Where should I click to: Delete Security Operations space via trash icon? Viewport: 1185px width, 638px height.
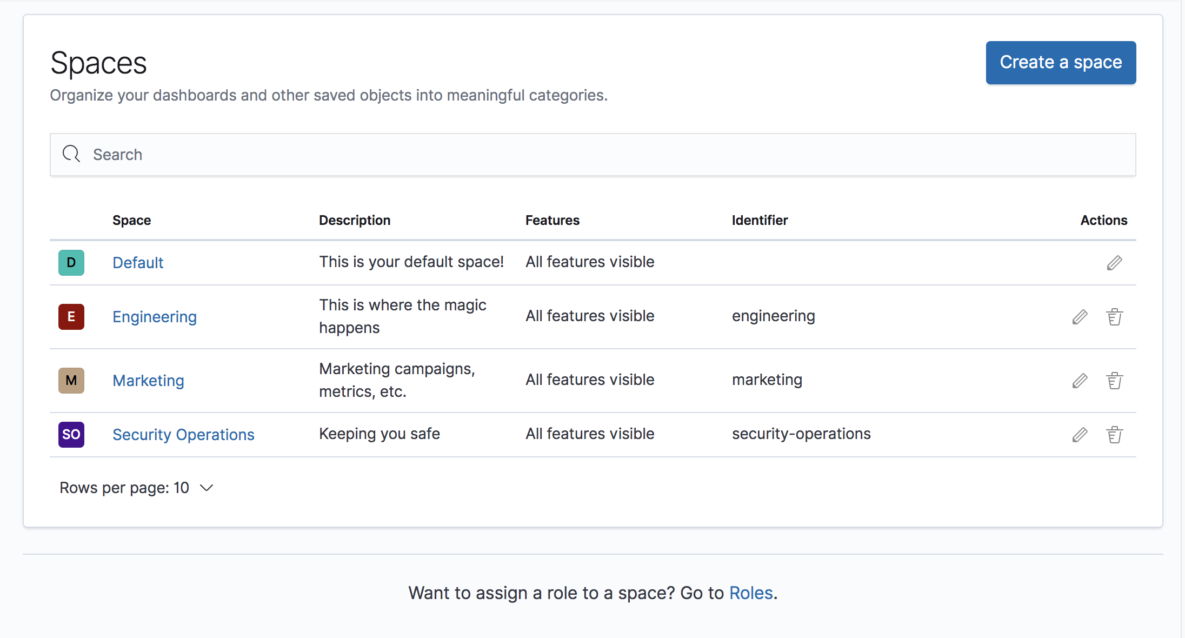1114,435
